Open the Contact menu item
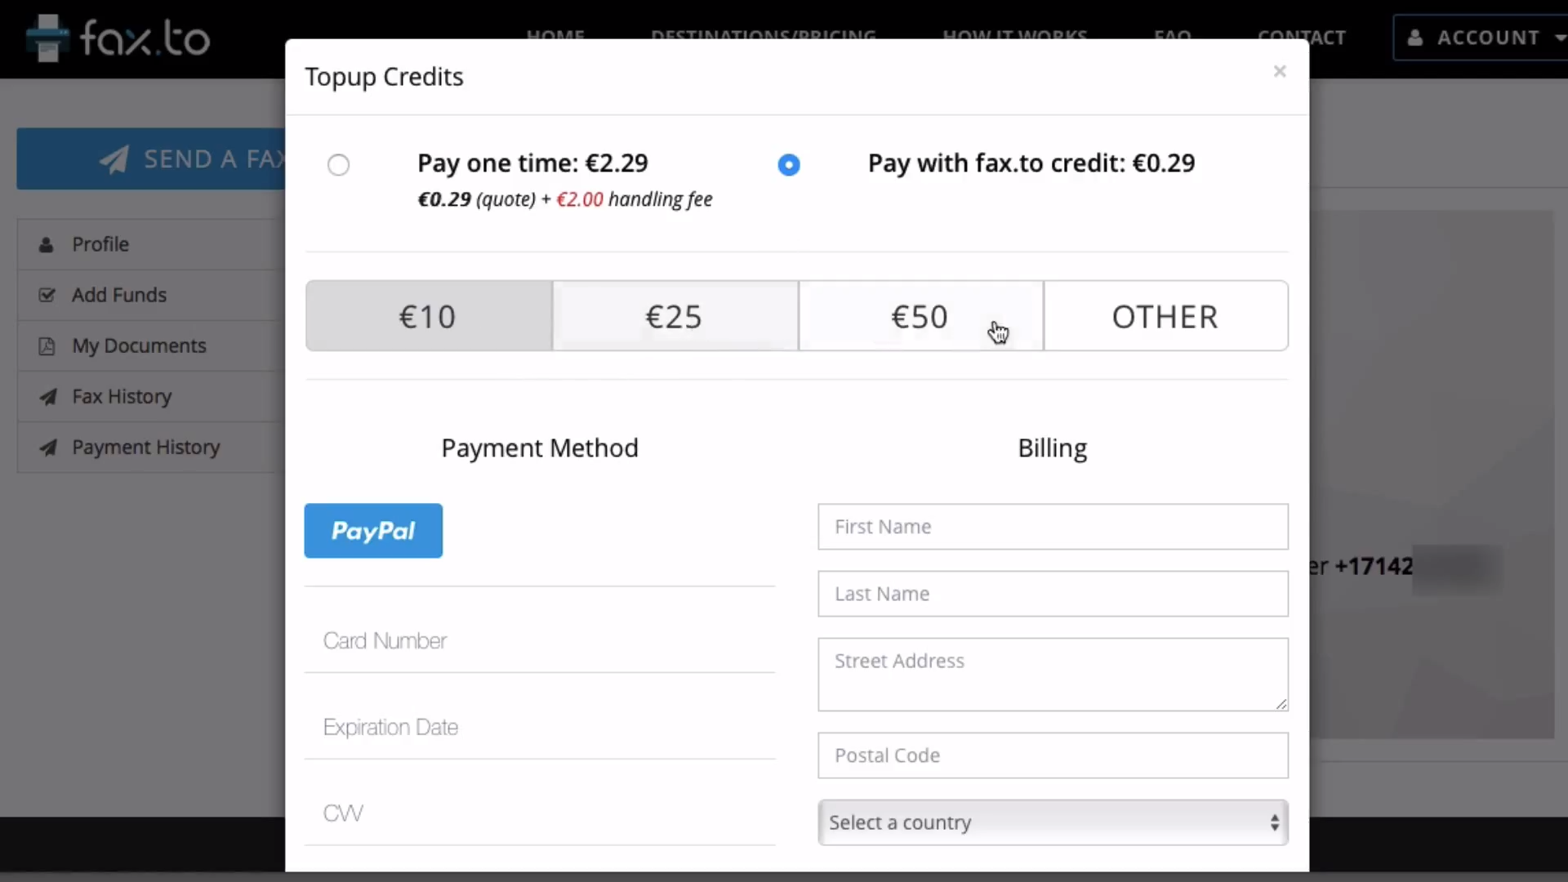Screen dimensions: 1568x882 [x=1301, y=38]
